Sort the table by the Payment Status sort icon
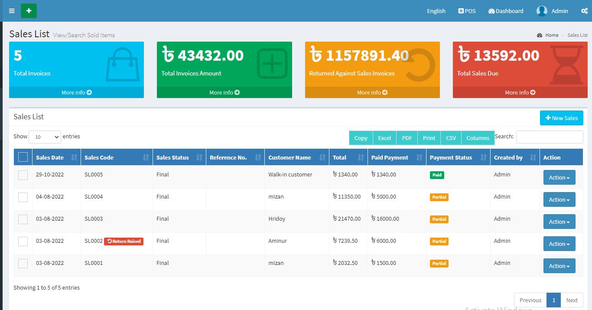This screenshot has height=310, width=592. pyautogui.click(x=483, y=157)
